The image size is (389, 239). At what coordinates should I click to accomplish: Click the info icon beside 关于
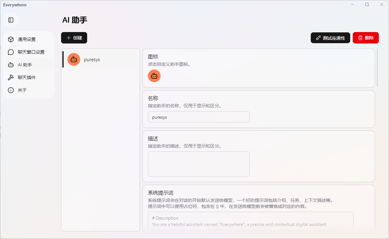click(10, 90)
